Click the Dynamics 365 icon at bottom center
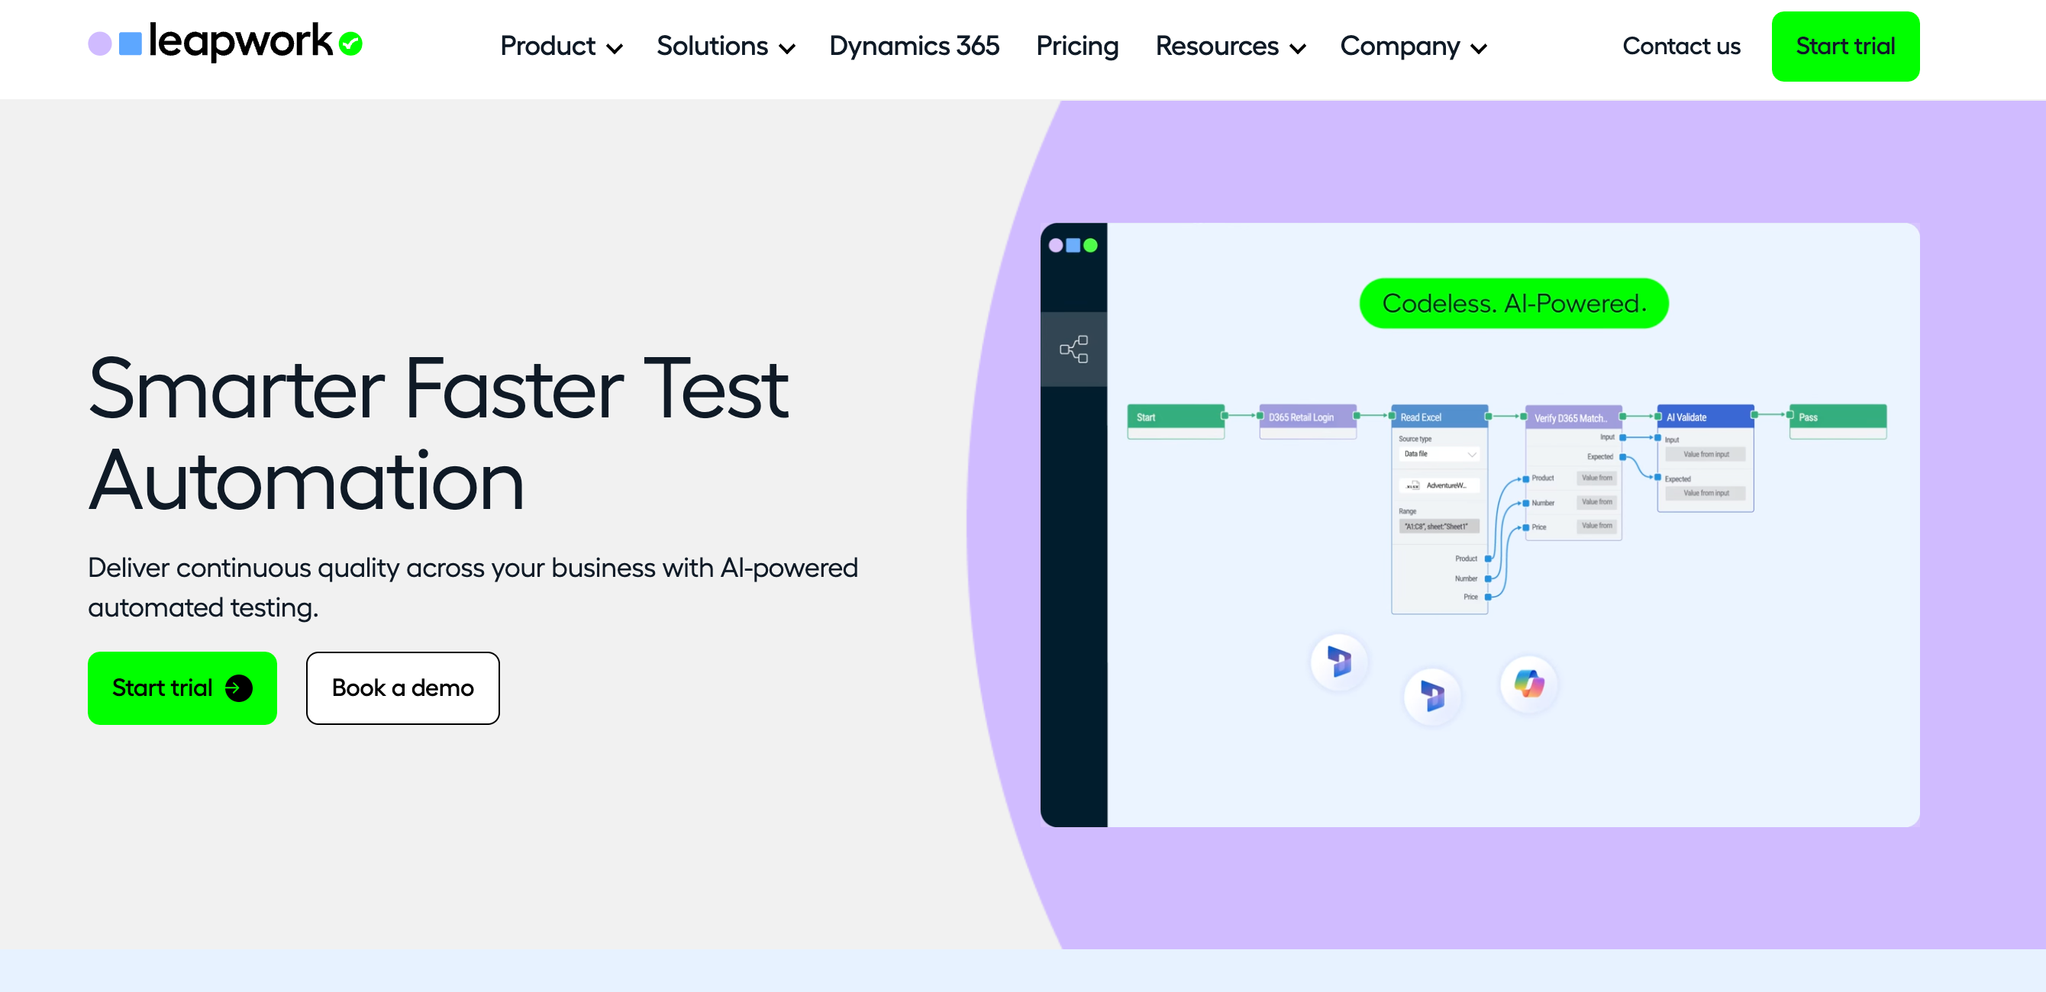 (1432, 696)
